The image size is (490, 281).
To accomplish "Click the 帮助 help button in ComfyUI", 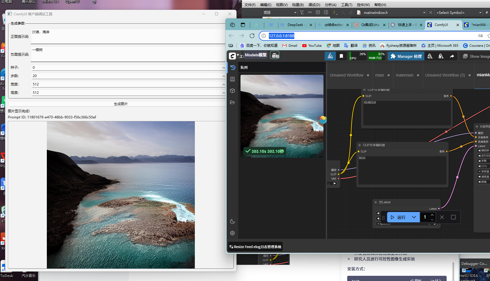I will click(x=275, y=55).
